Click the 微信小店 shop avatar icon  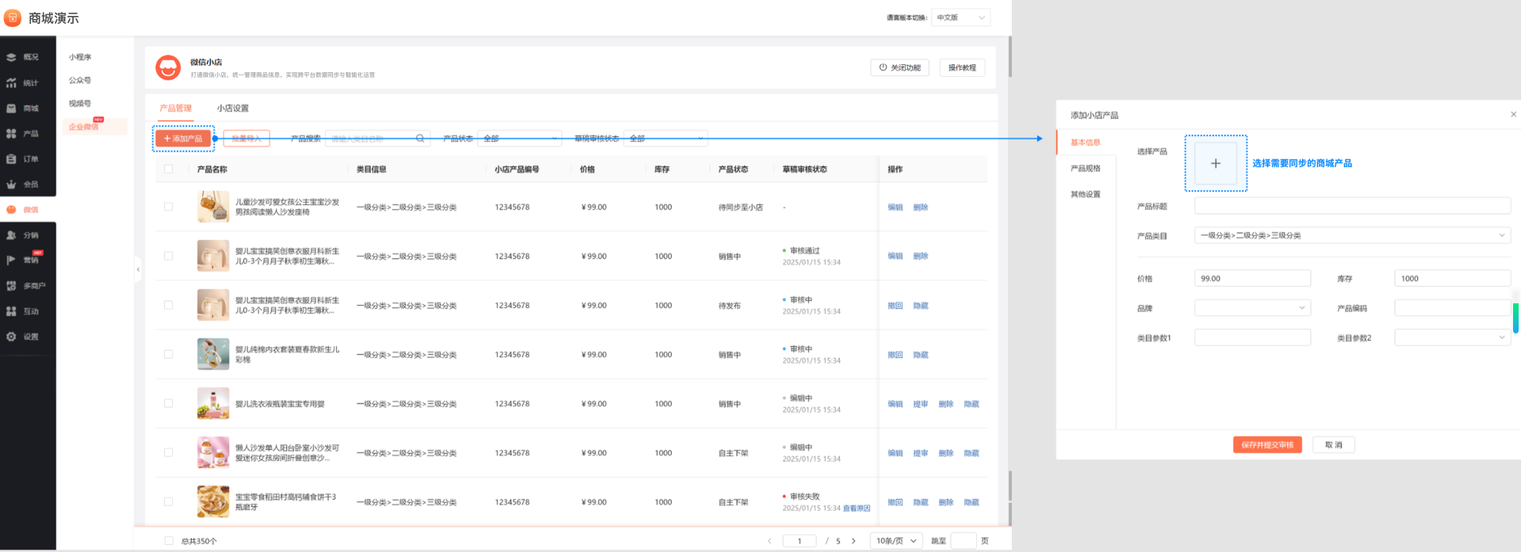tap(168, 67)
